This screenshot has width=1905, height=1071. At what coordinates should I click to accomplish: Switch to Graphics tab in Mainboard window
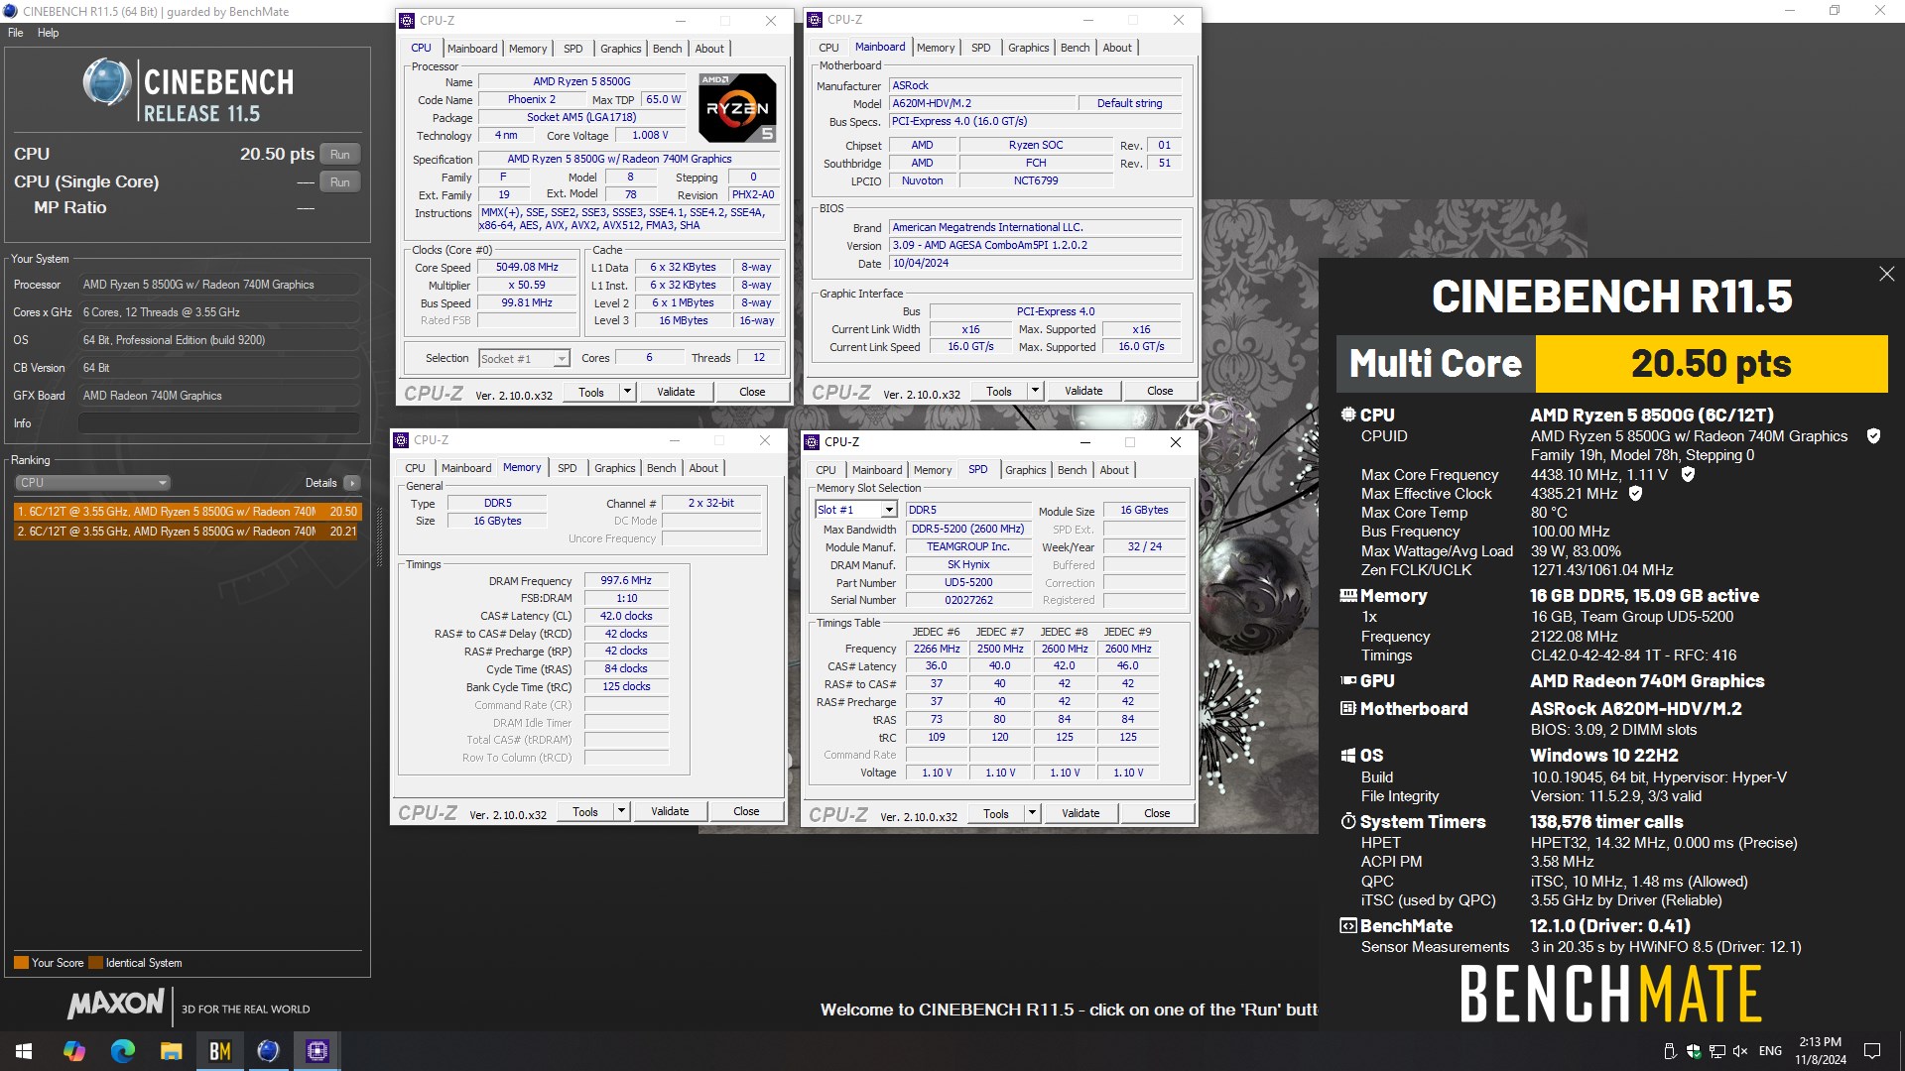[1028, 48]
